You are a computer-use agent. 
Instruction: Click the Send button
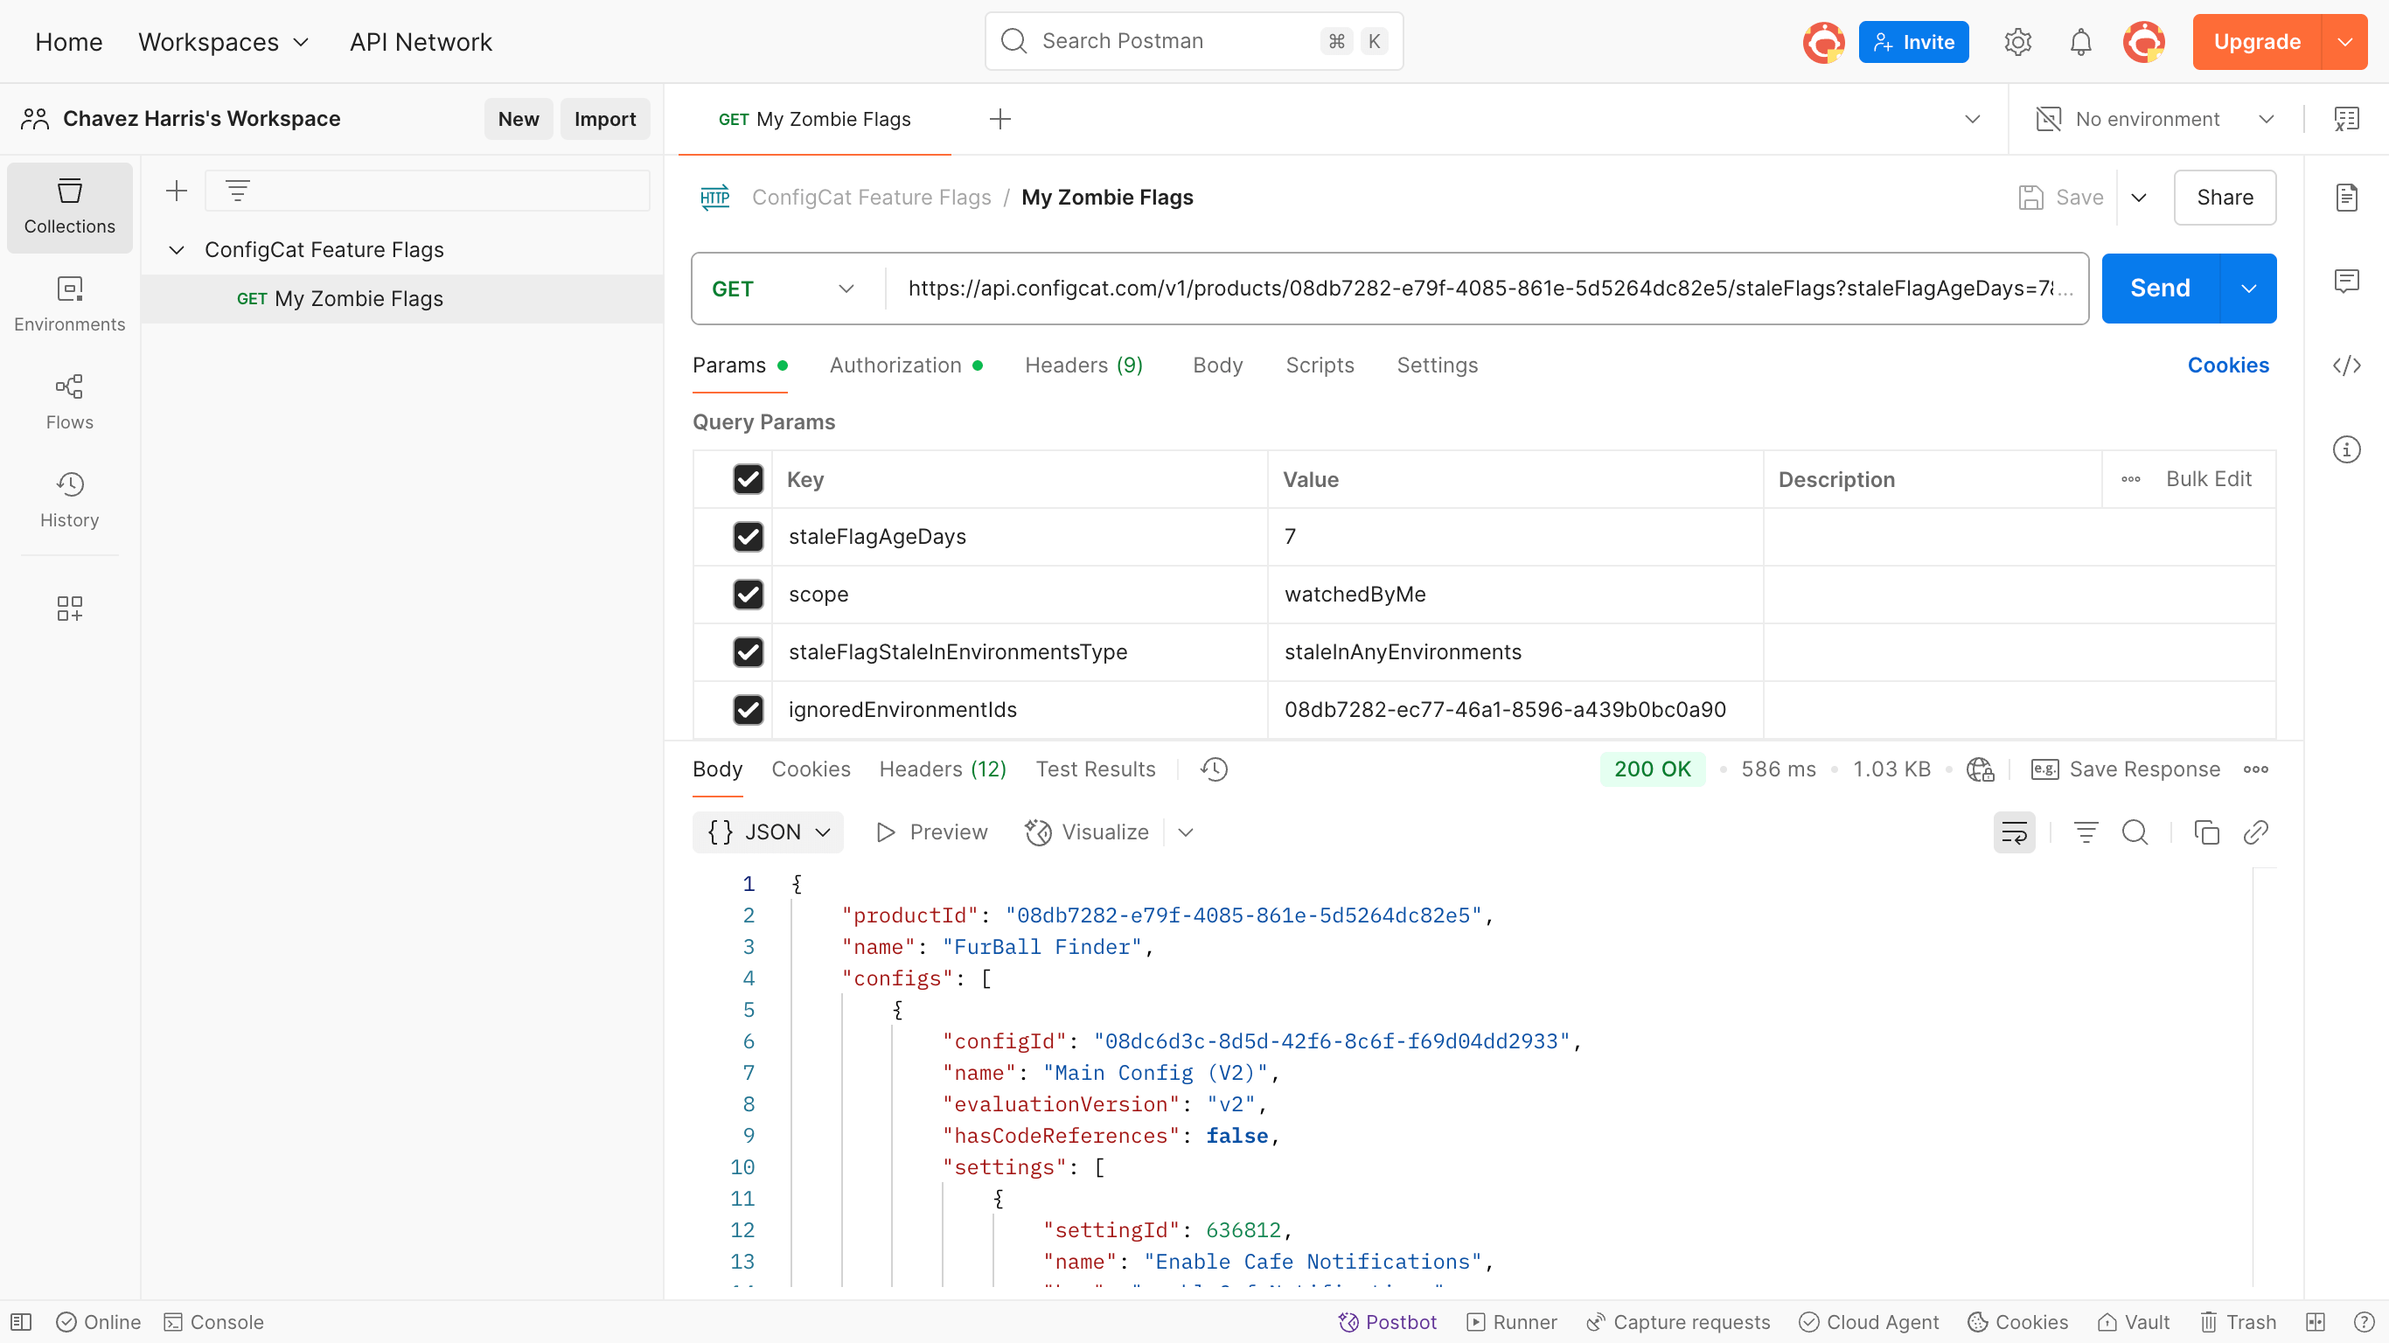pyautogui.click(x=2159, y=288)
